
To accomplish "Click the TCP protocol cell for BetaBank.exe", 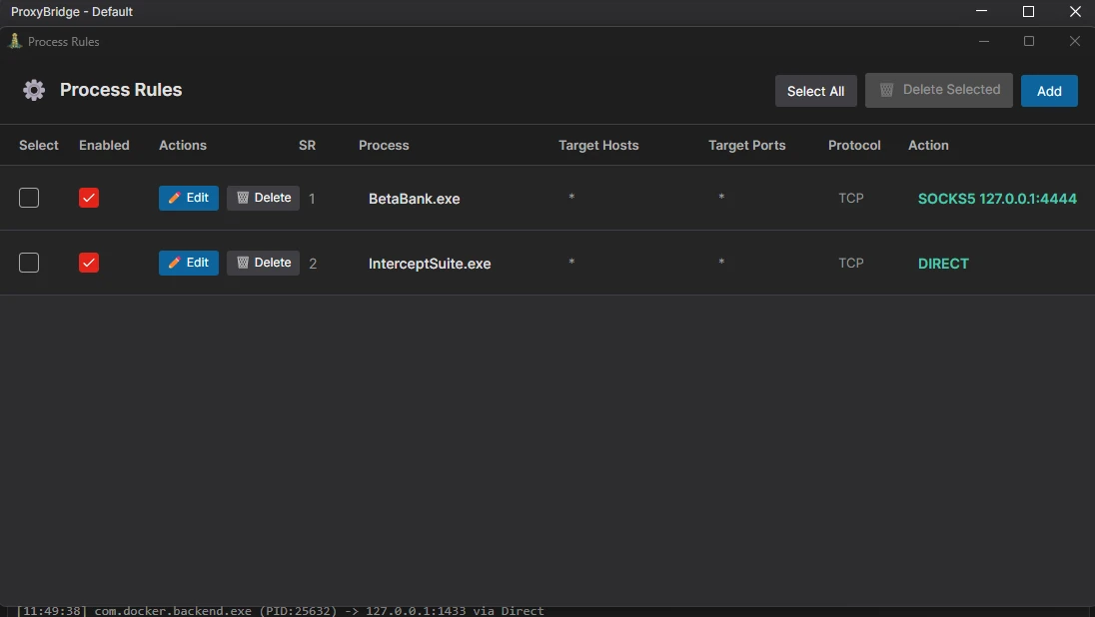I will click(x=850, y=199).
